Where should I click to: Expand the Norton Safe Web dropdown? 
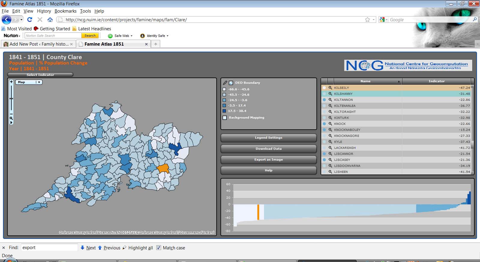point(131,36)
